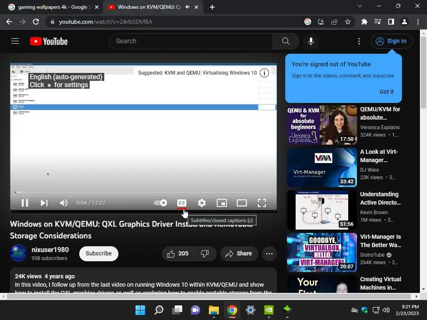The width and height of the screenshot is (427, 320).
Task: Click the horizontal page scrollbar
Action: 208,296
